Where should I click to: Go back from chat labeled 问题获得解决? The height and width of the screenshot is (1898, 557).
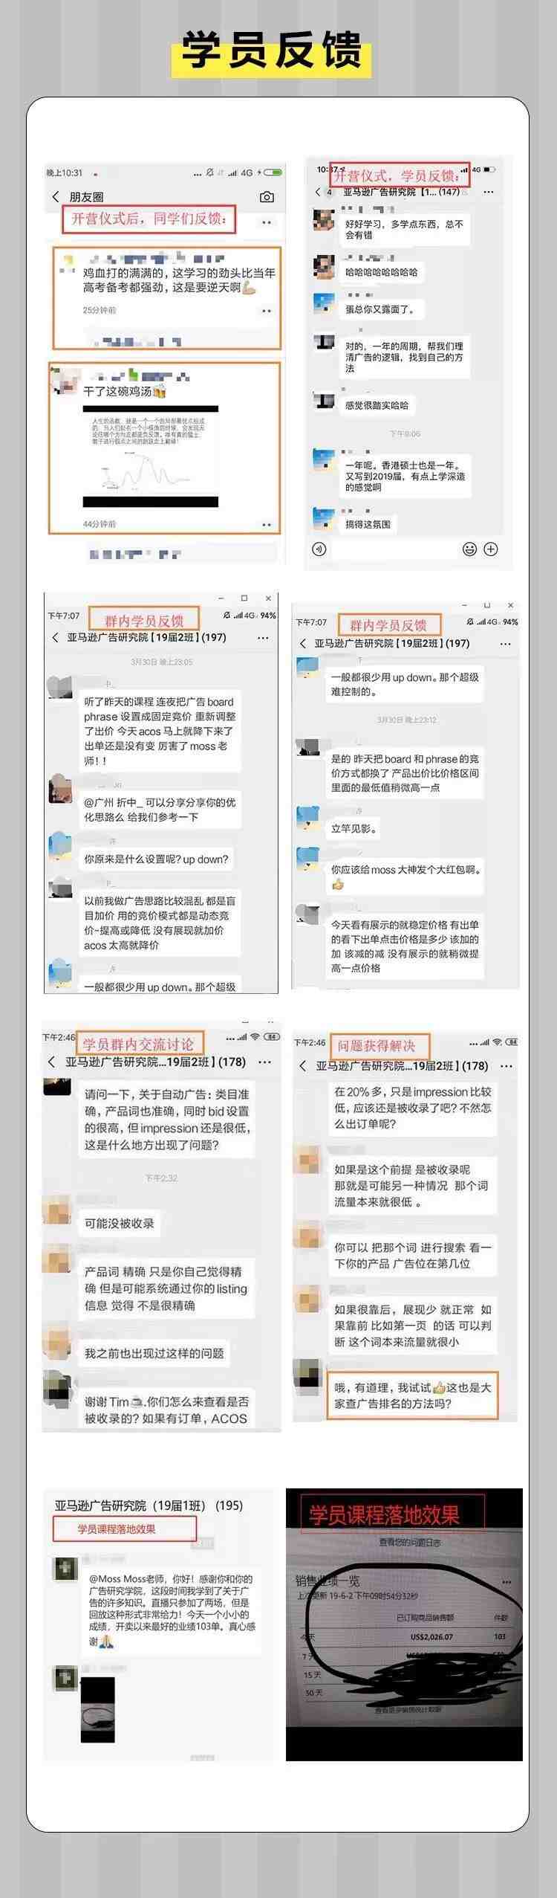[x=302, y=1065]
